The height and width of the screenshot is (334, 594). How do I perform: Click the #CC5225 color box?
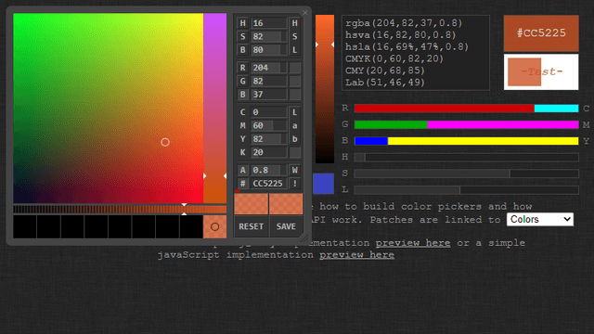point(541,33)
